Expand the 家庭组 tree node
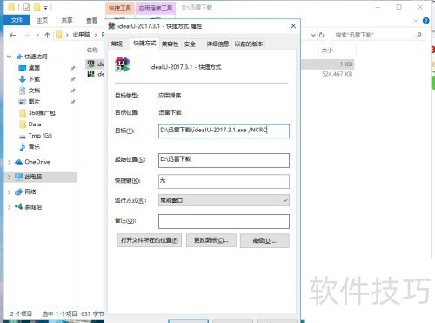The width and height of the screenshot is (435, 323). pos(10,207)
